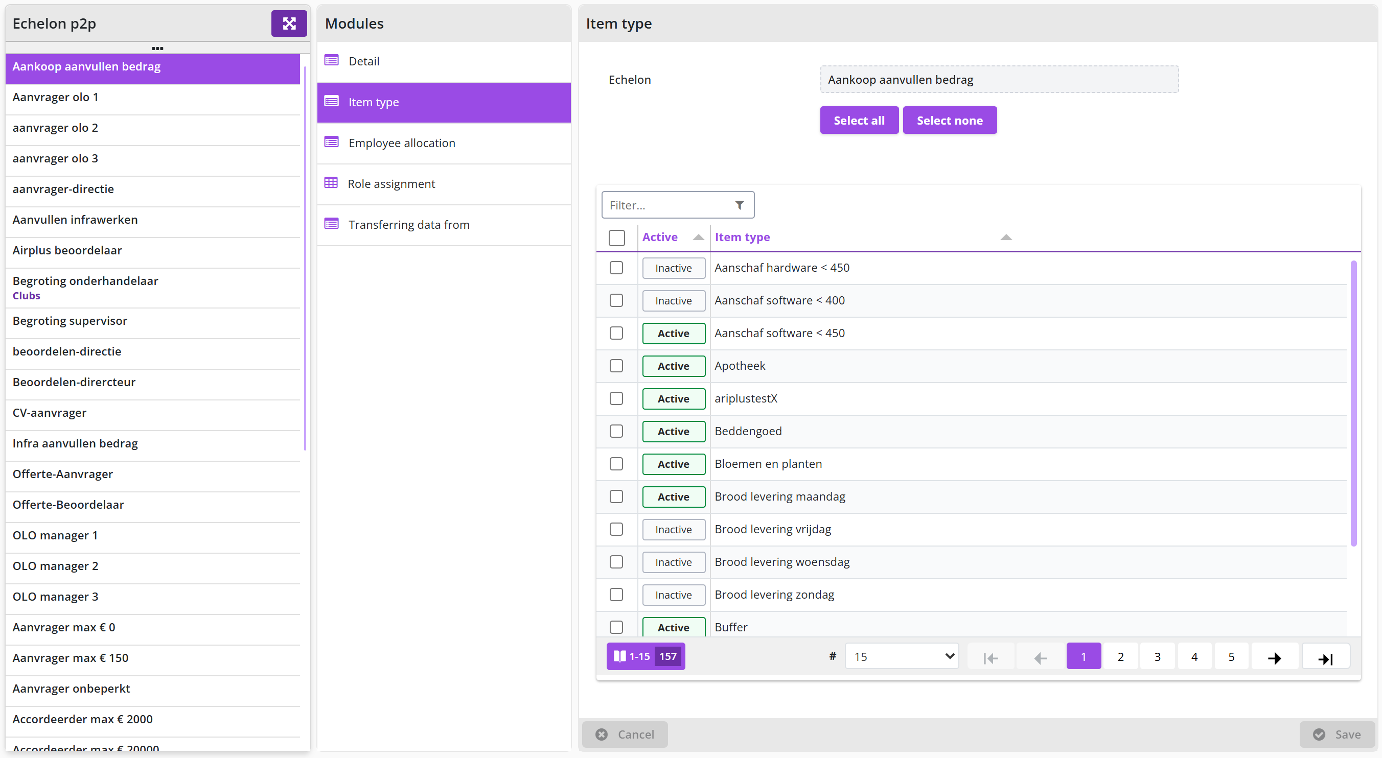Click the Save button
The height and width of the screenshot is (758, 1382).
point(1337,734)
